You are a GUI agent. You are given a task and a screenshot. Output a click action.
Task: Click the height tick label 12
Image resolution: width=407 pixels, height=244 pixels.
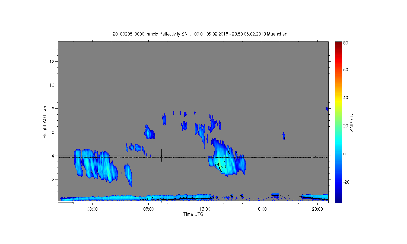click(52, 62)
